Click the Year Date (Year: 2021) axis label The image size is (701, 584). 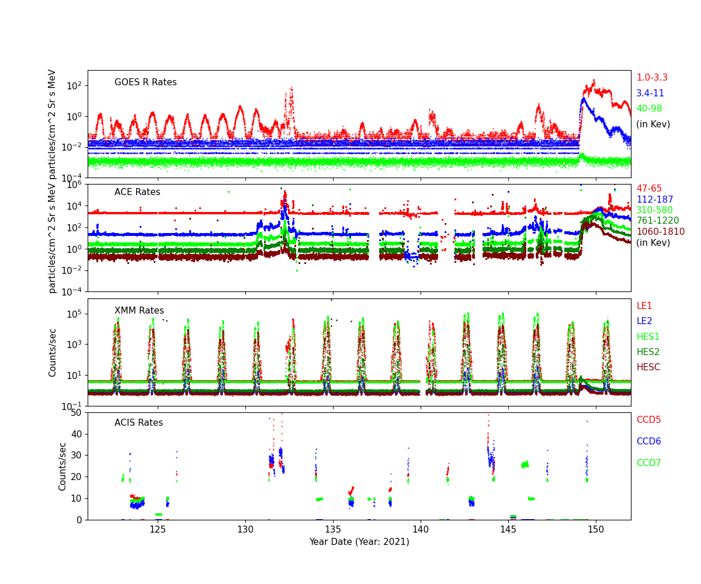click(359, 542)
